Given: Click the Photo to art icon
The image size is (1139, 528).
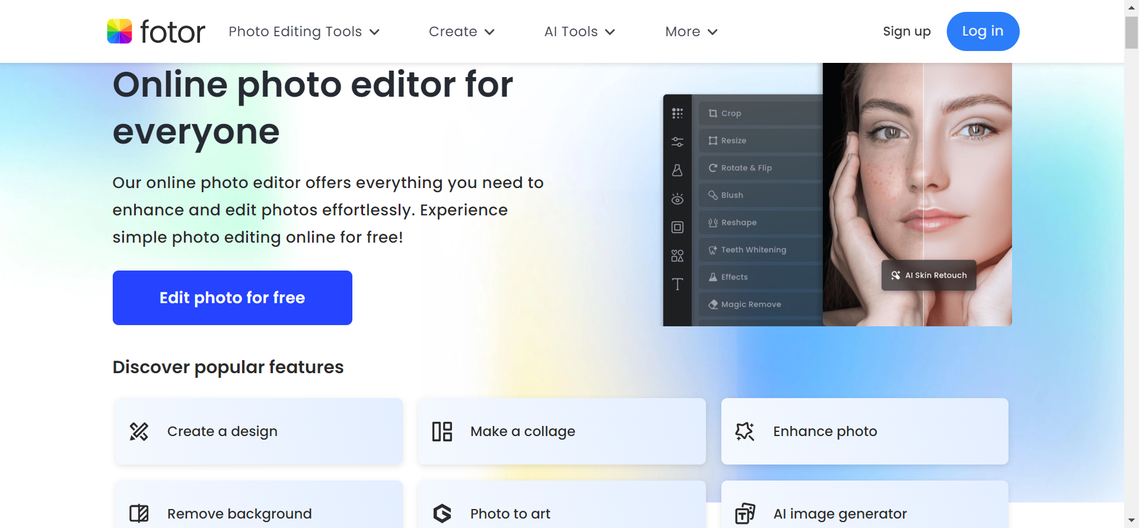Looking at the screenshot, I should tap(442, 513).
